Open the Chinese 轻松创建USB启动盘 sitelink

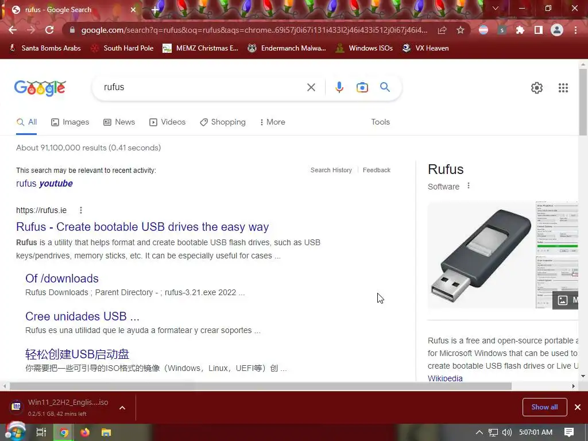pyautogui.click(x=78, y=354)
